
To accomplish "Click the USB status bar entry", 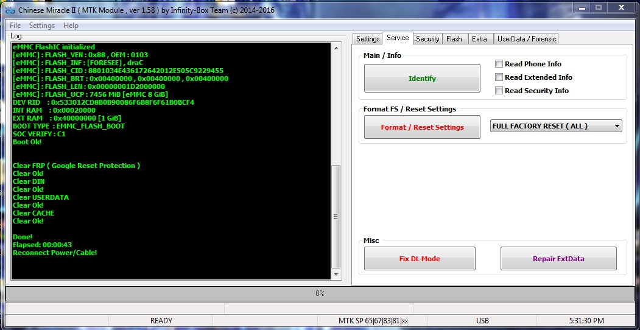I will tap(482, 321).
